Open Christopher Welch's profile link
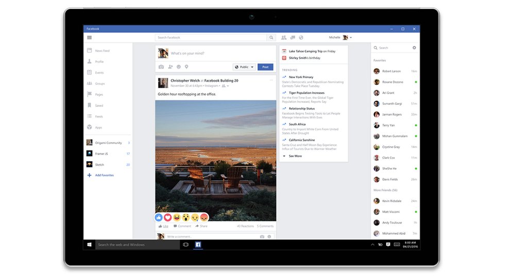 [x=185, y=80]
